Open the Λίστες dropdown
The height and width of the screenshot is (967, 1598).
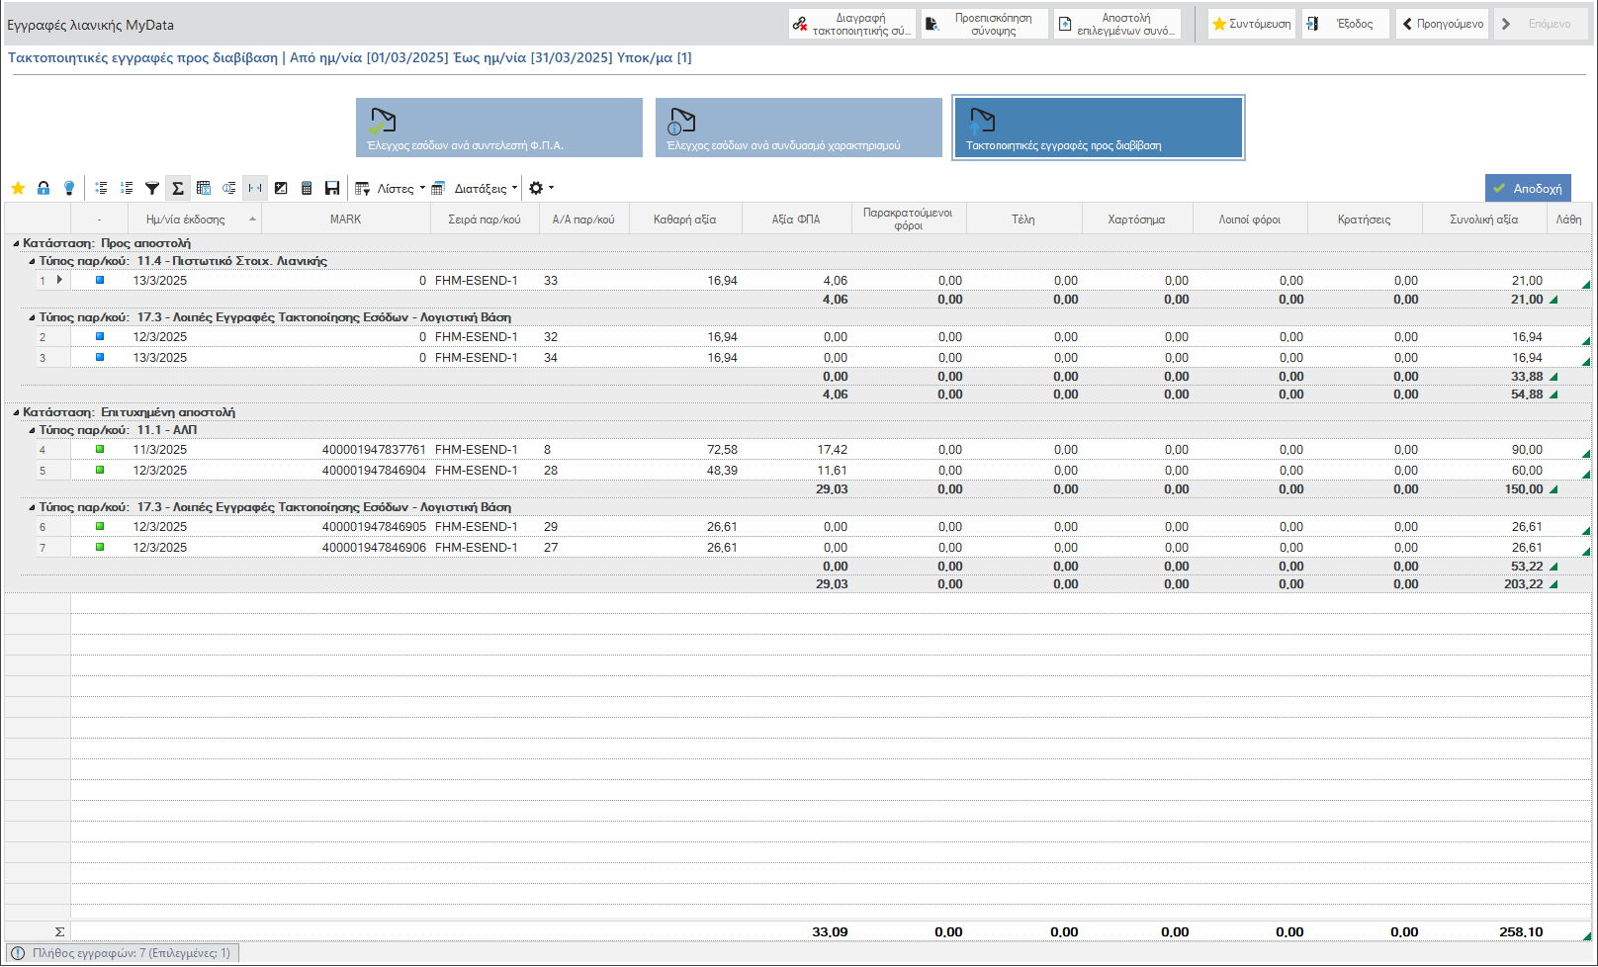pos(391,188)
